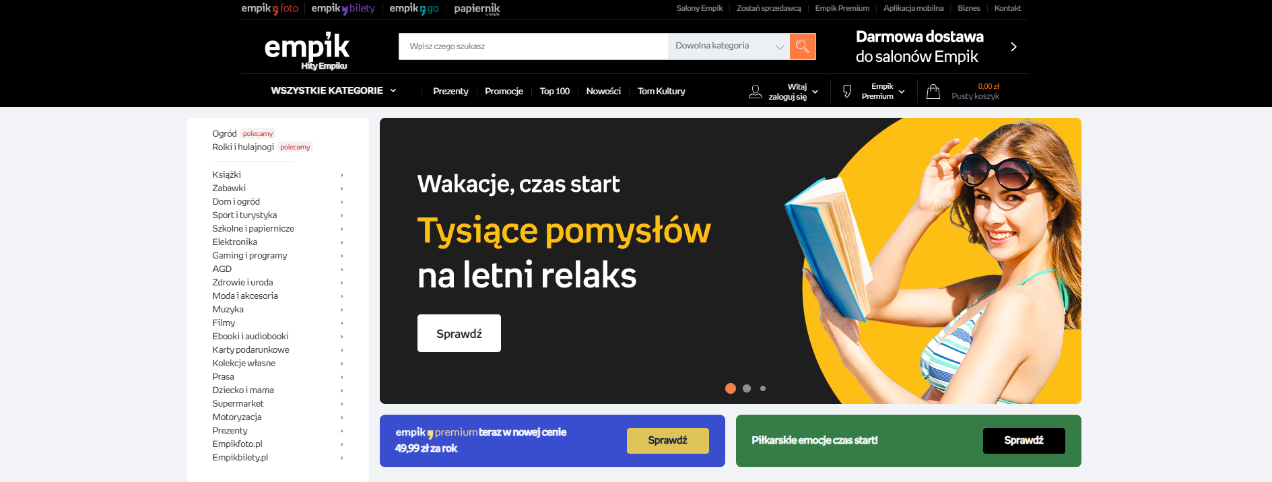
Task: Click the user account silhouette icon
Action: pyautogui.click(x=756, y=92)
